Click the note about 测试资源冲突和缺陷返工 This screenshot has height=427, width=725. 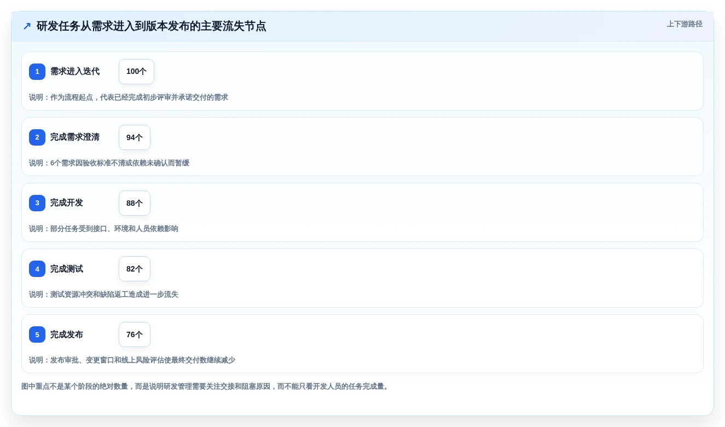coord(103,295)
